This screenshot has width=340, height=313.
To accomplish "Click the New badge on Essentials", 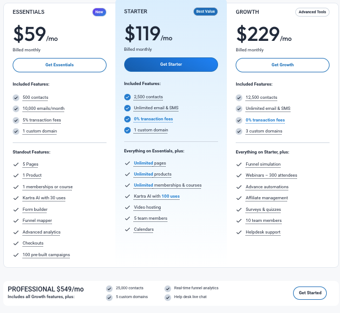I will pos(99,12).
